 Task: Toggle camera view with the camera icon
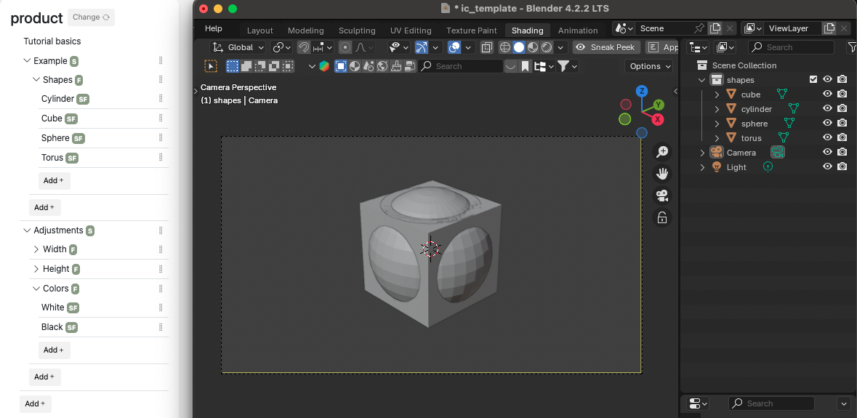point(662,196)
